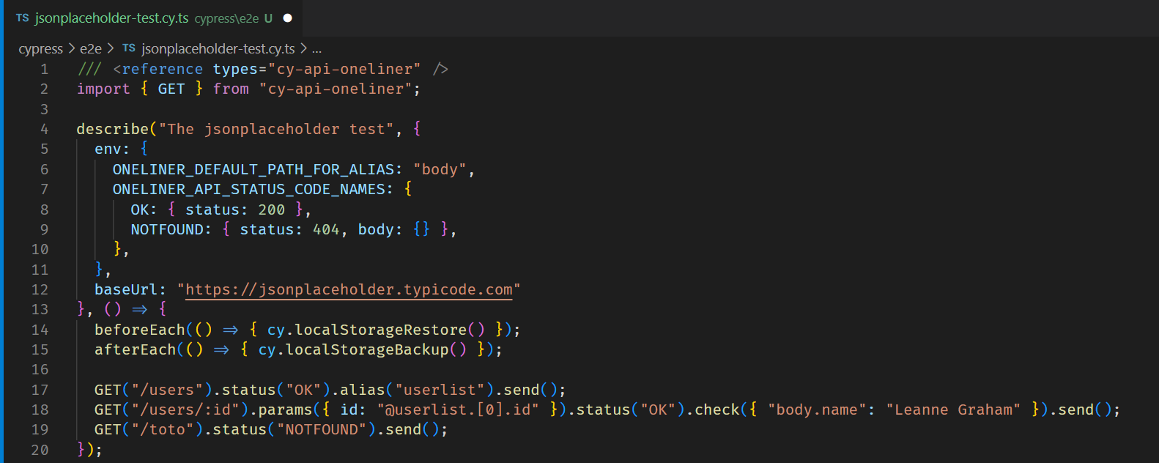Image resolution: width=1159 pixels, height=463 pixels.
Task: Click the unsaved dot on the editor tab
Action: [288, 18]
